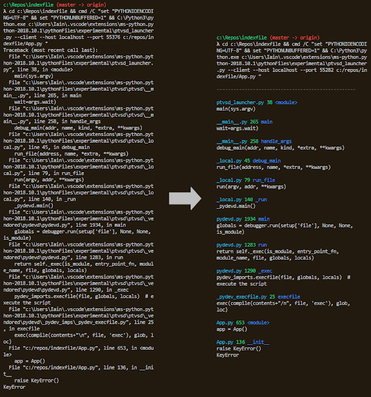Click 'raise KeyError()' in the raw traceback

(37, 380)
